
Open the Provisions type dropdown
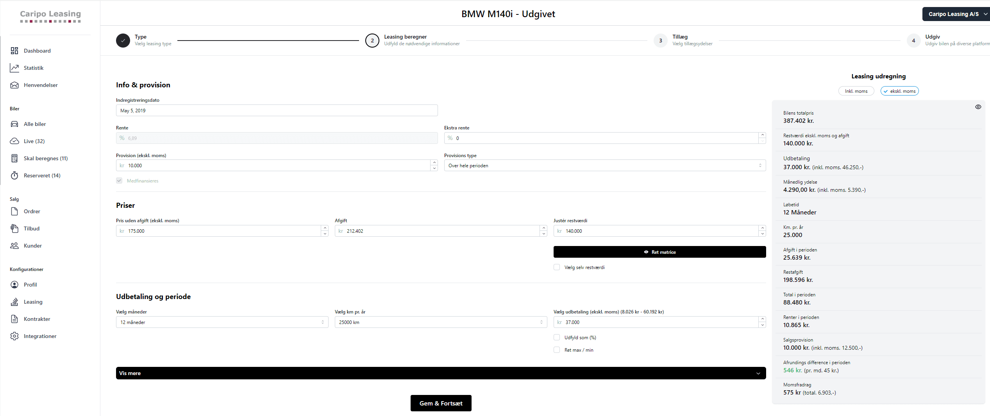click(605, 166)
